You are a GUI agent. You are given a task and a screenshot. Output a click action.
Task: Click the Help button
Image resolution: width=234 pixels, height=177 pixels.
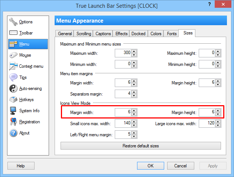pyautogui.click(x=21, y=166)
